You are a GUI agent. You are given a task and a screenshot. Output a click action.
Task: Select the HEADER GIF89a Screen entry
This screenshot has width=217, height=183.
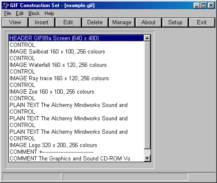(x=76, y=38)
